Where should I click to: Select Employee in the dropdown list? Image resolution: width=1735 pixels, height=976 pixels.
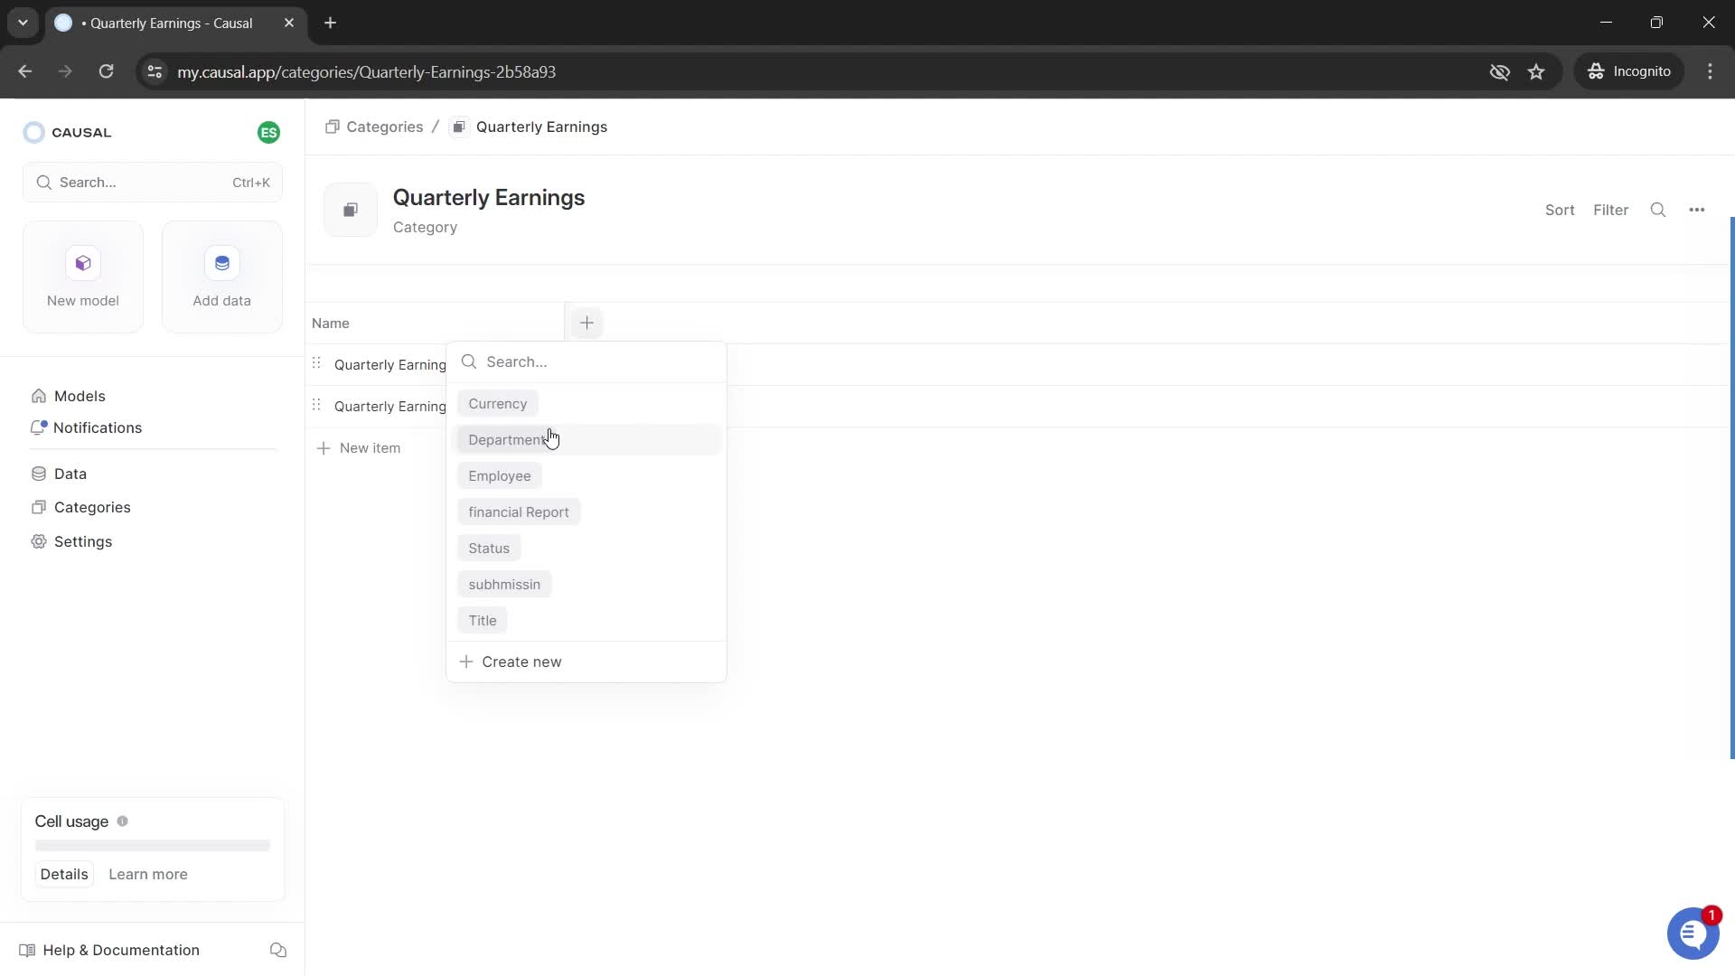(500, 476)
